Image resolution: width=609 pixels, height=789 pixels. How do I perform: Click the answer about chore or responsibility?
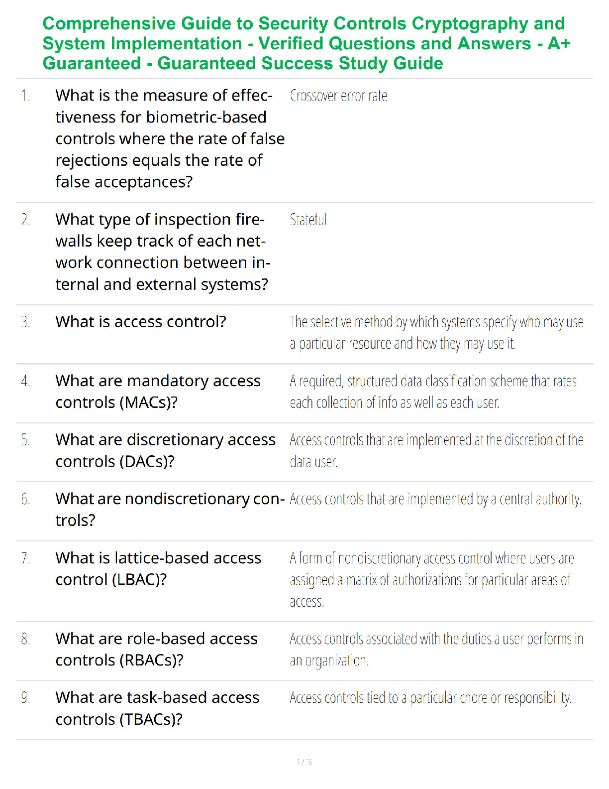pyautogui.click(x=430, y=698)
